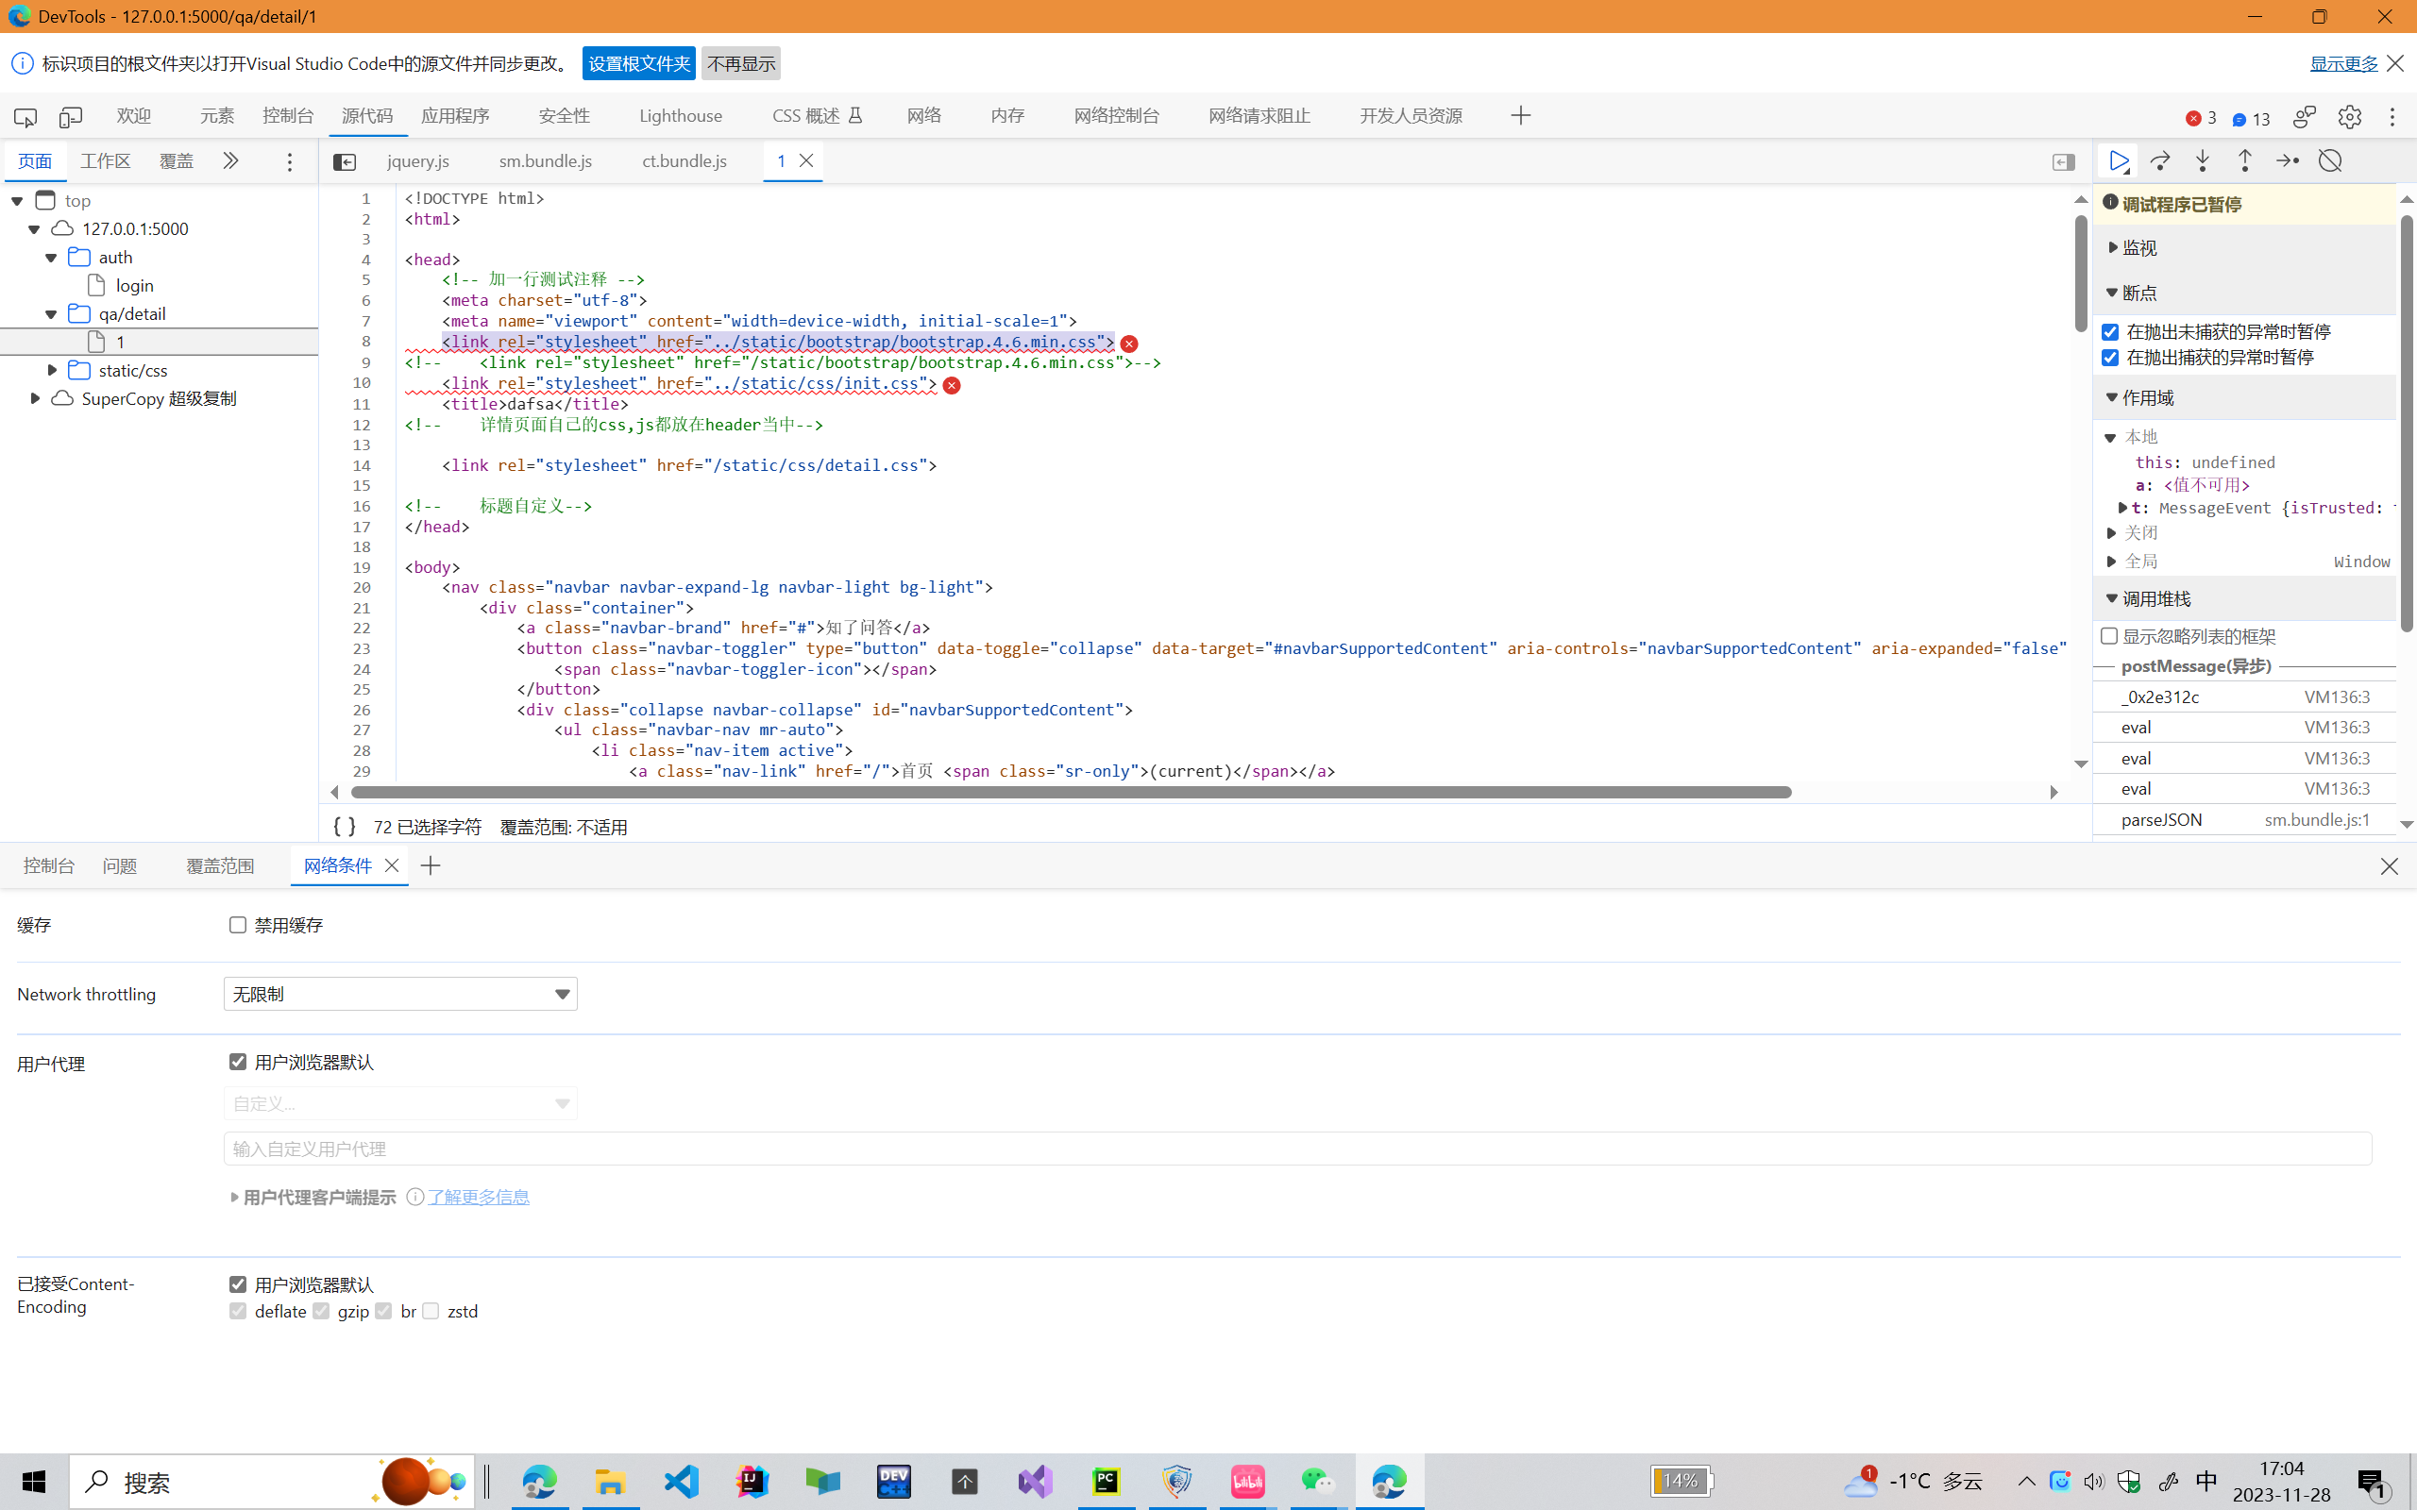Close the Network conditions drawer tab
This screenshot has height=1510, width=2417.
tap(392, 865)
